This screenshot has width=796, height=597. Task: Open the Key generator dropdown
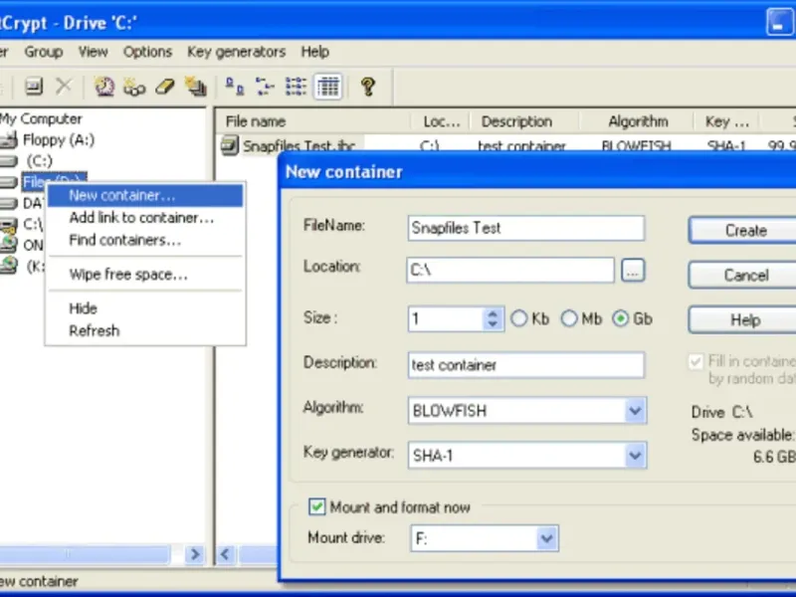pos(635,456)
